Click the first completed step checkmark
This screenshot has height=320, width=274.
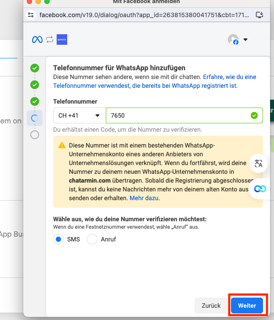[x=35, y=68]
